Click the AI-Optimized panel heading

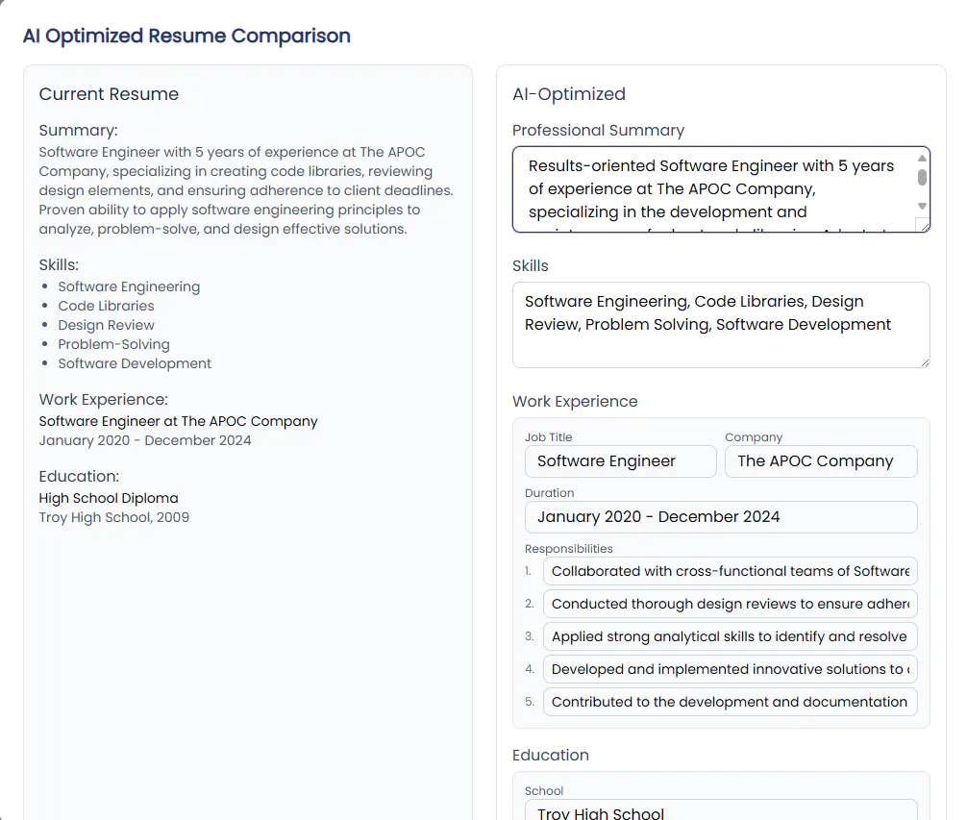click(569, 93)
